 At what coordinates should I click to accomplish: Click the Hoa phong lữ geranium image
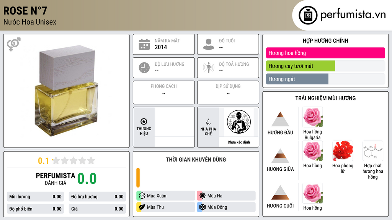click(343, 151)
